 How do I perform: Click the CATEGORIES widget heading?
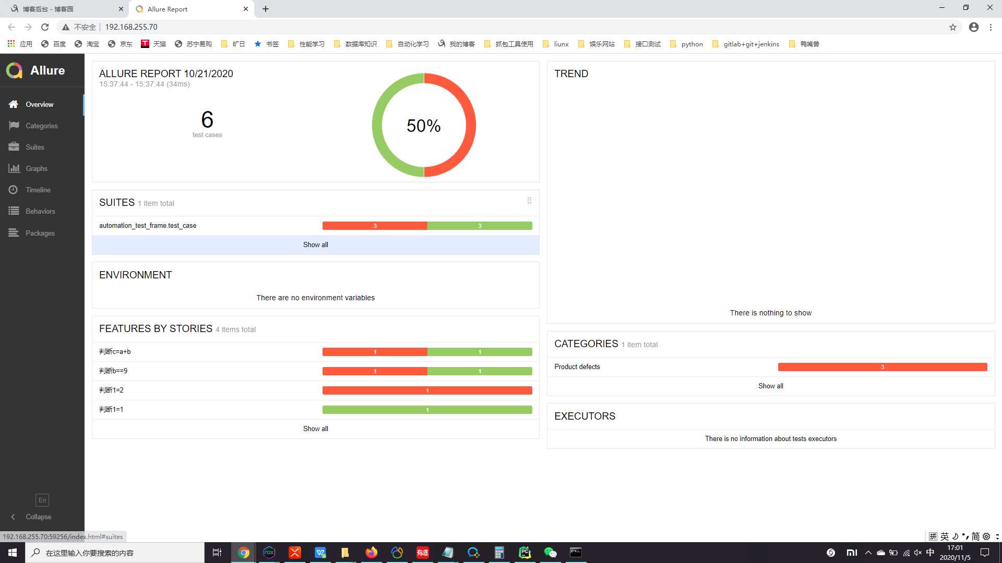click(x=586, y=344)
